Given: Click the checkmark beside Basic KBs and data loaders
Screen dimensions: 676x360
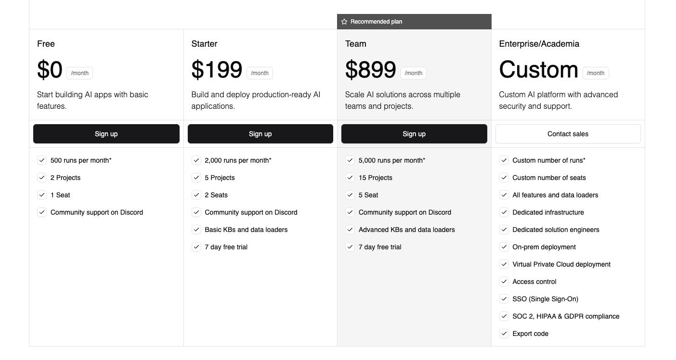Looking at the screenshot, I should pyautogui.click(x=196, y=230).
